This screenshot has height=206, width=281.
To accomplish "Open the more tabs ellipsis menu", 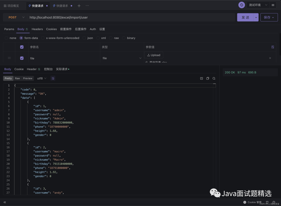I will pyautogui.click(x=87, y=6).
